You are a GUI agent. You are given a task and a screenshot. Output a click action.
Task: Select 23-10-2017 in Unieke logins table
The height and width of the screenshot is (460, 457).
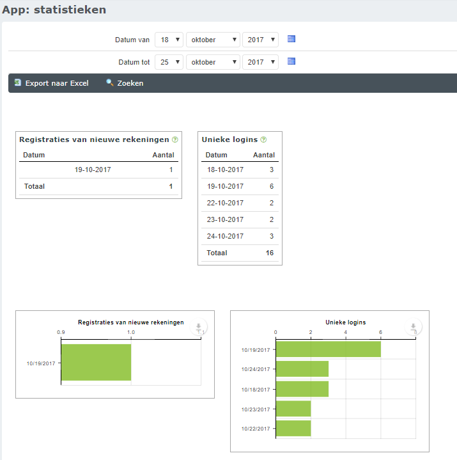pyautogui.click(x=240, y=219)
